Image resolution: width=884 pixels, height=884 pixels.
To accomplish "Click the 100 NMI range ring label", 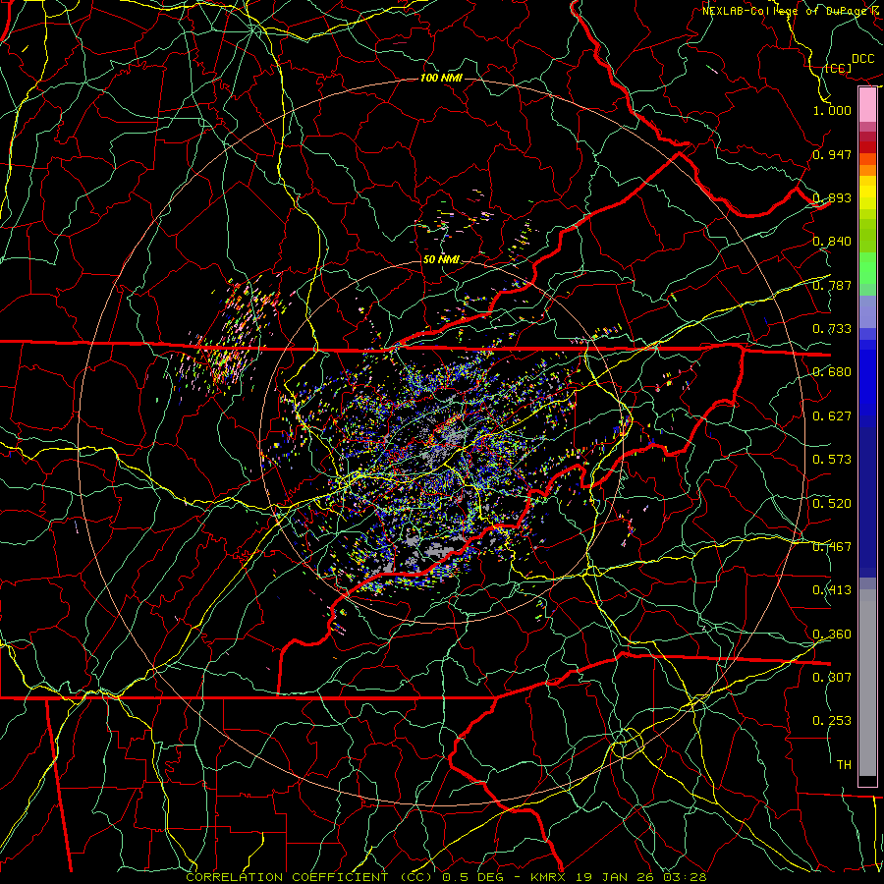I will pos(441,78).
